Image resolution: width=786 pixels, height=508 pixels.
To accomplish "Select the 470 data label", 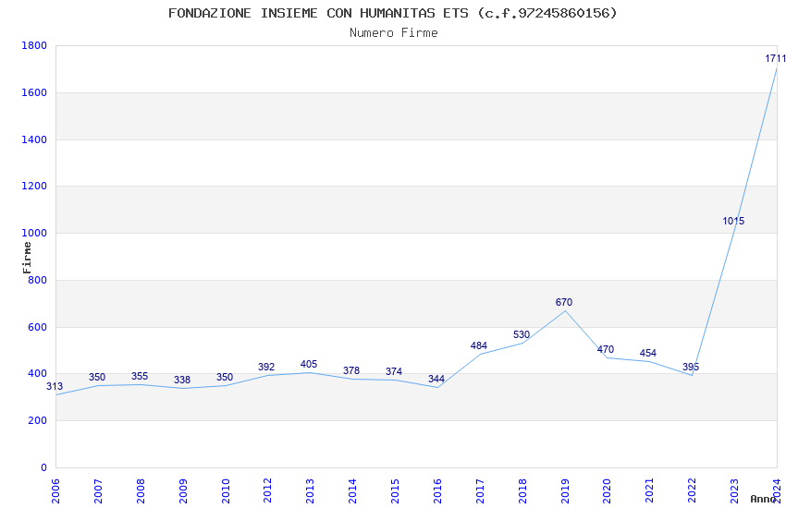I will (x=606, y=349).
